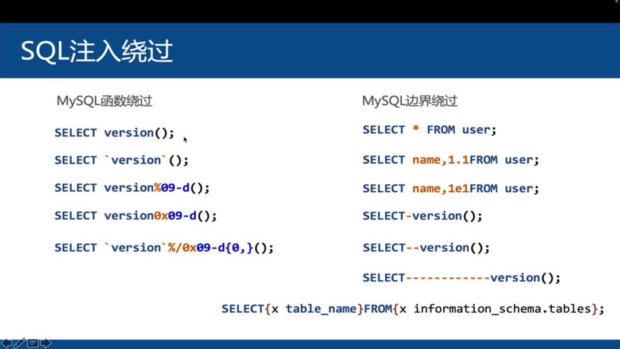Click heading MySQL边界绕过

[410, 101]
